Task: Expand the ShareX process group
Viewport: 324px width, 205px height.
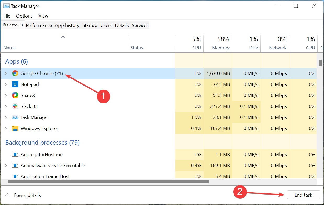Action: pyautogui.click(x=6, y=95)
